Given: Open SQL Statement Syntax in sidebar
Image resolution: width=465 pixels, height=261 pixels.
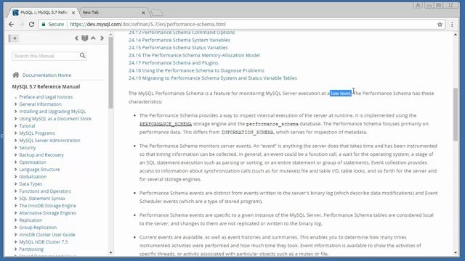Looking at the screenshot, I should (42, 198).
